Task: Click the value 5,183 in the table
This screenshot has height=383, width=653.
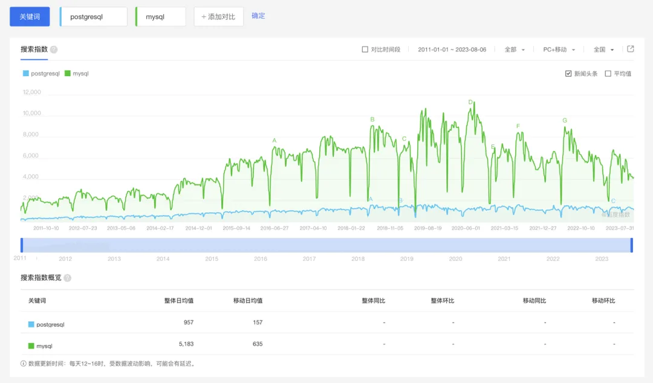Action: tap(186, 344)
